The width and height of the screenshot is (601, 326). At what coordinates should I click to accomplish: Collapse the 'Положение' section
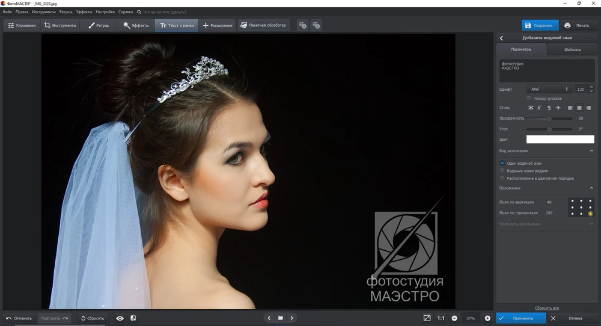[x=591, y=188]
